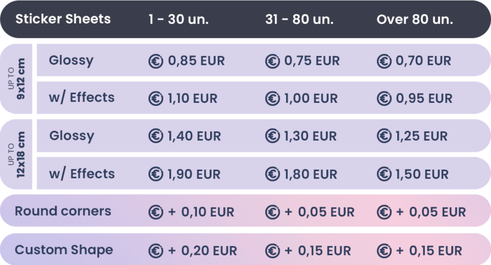The width and height of the screenshot is (491, 265).
Task: Click the UP TO 12x18 cm size label
Action: click(x=16, y=154)
